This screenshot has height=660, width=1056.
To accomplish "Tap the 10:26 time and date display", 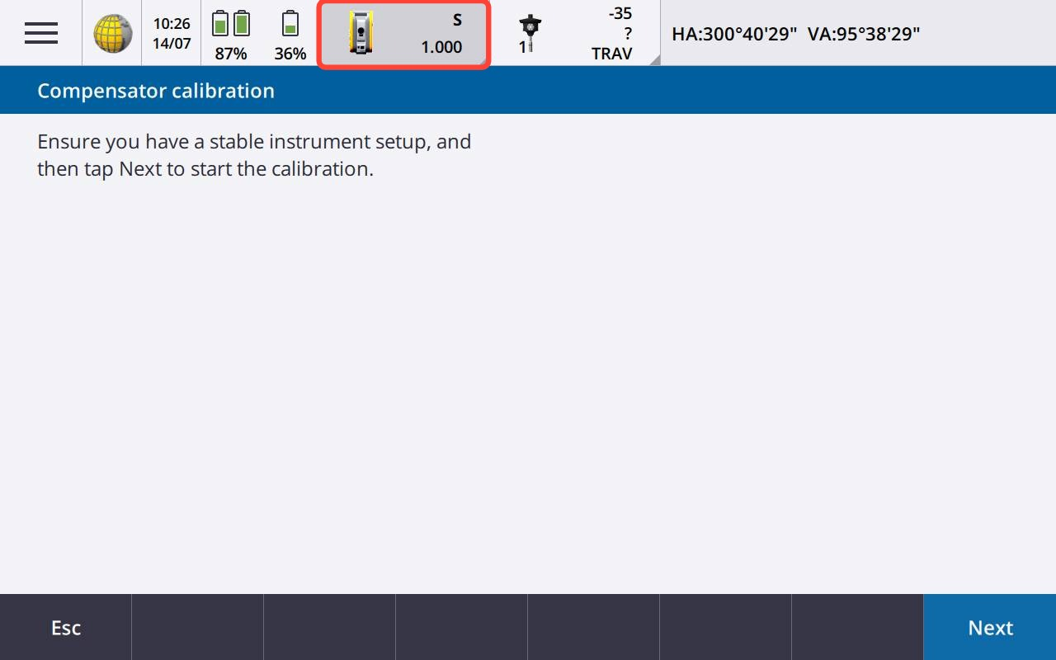I will click(x=172, y=34).
